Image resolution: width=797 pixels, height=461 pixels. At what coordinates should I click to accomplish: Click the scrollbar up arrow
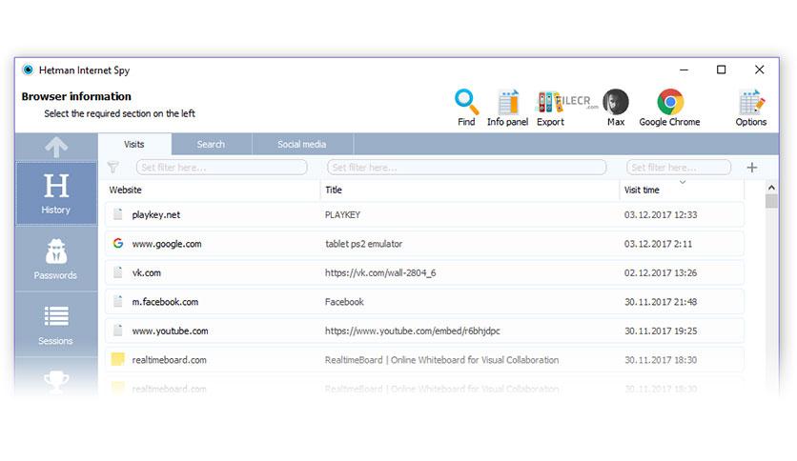tap(771, 188)
